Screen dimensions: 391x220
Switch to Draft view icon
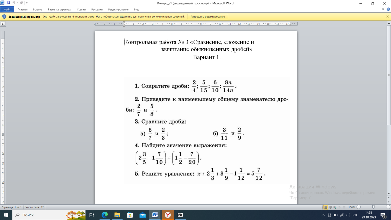pos(344,207)
